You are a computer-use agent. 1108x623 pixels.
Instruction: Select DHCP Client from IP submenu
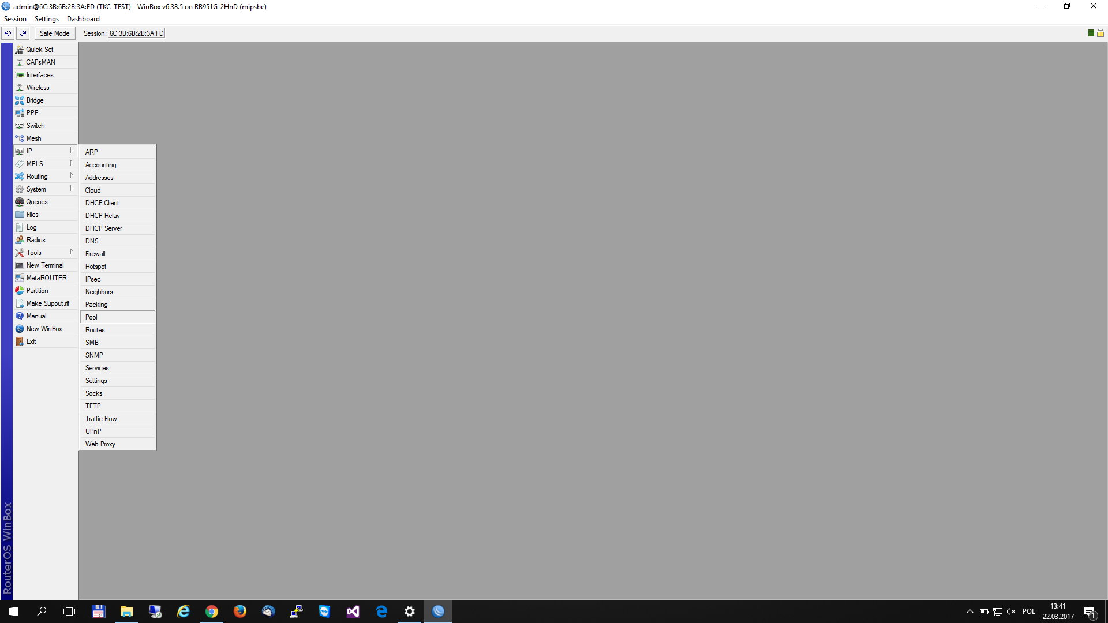pos(118,203)
